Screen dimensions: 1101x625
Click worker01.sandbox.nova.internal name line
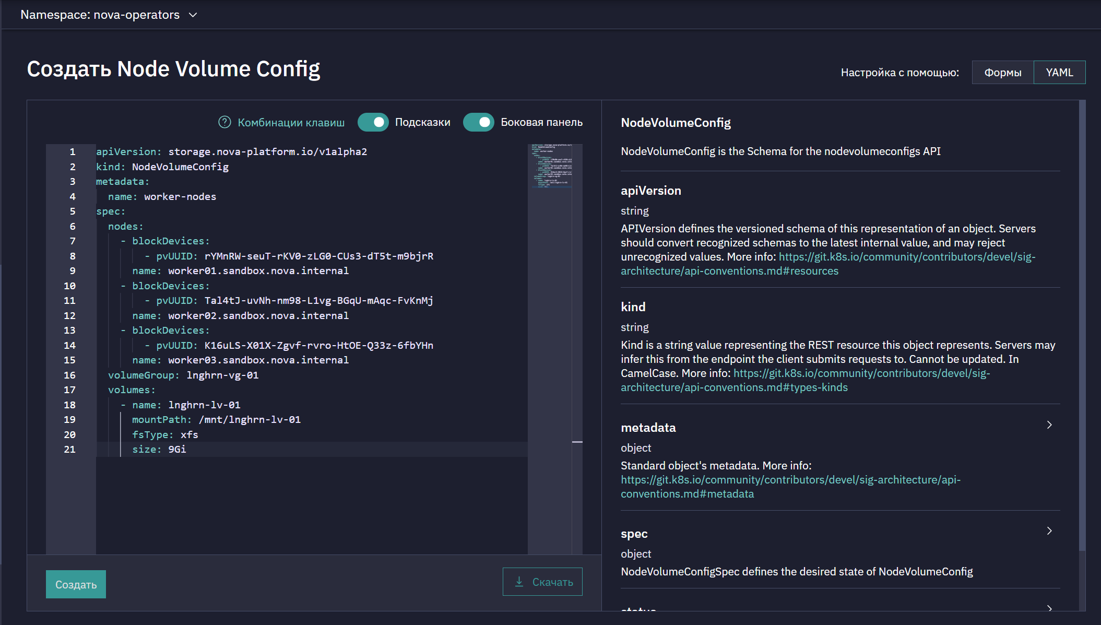click(240, 270)
